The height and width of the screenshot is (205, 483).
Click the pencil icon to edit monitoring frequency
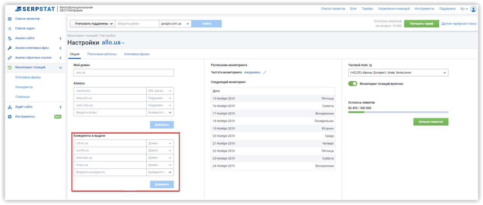point(265,72)
